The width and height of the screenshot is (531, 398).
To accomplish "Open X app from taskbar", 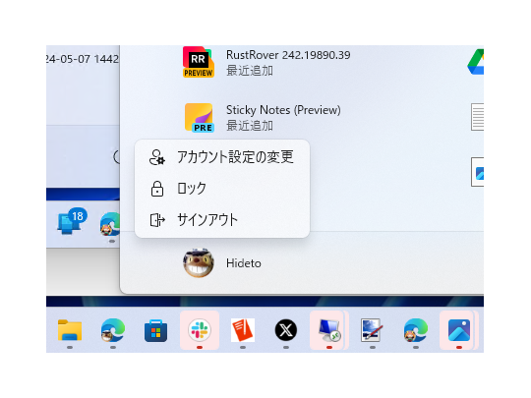I will 286,330.
